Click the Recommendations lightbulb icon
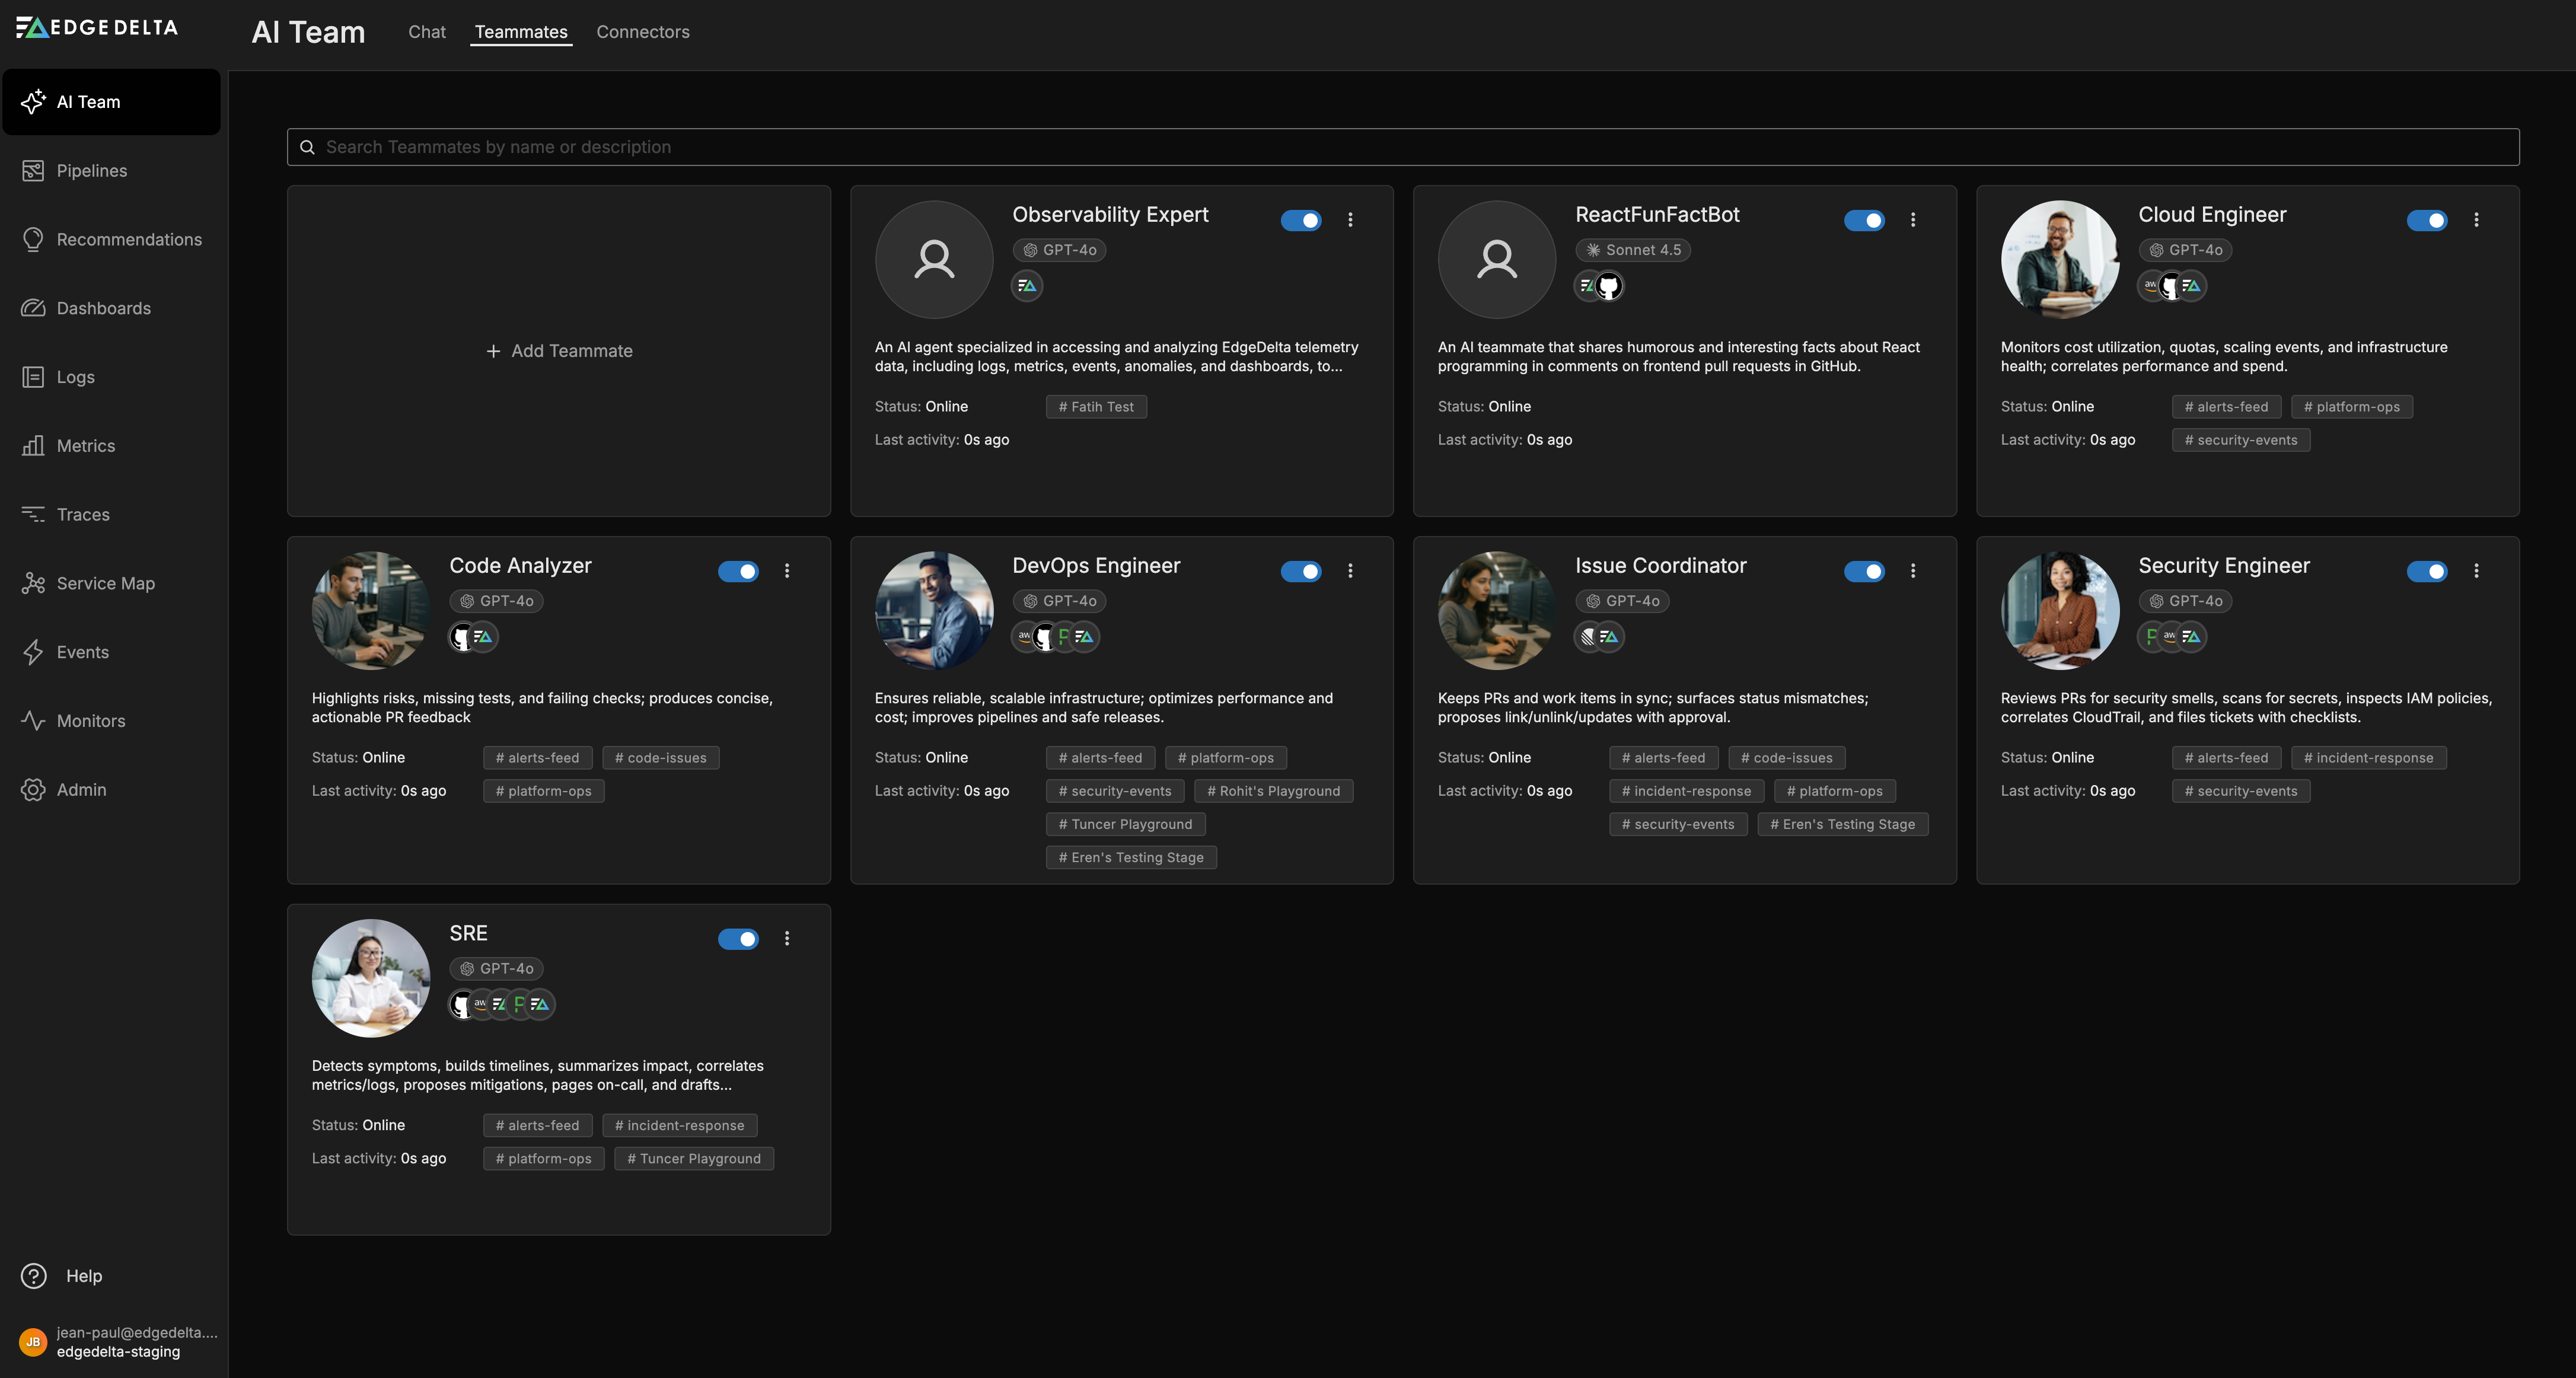 point(33,240)
